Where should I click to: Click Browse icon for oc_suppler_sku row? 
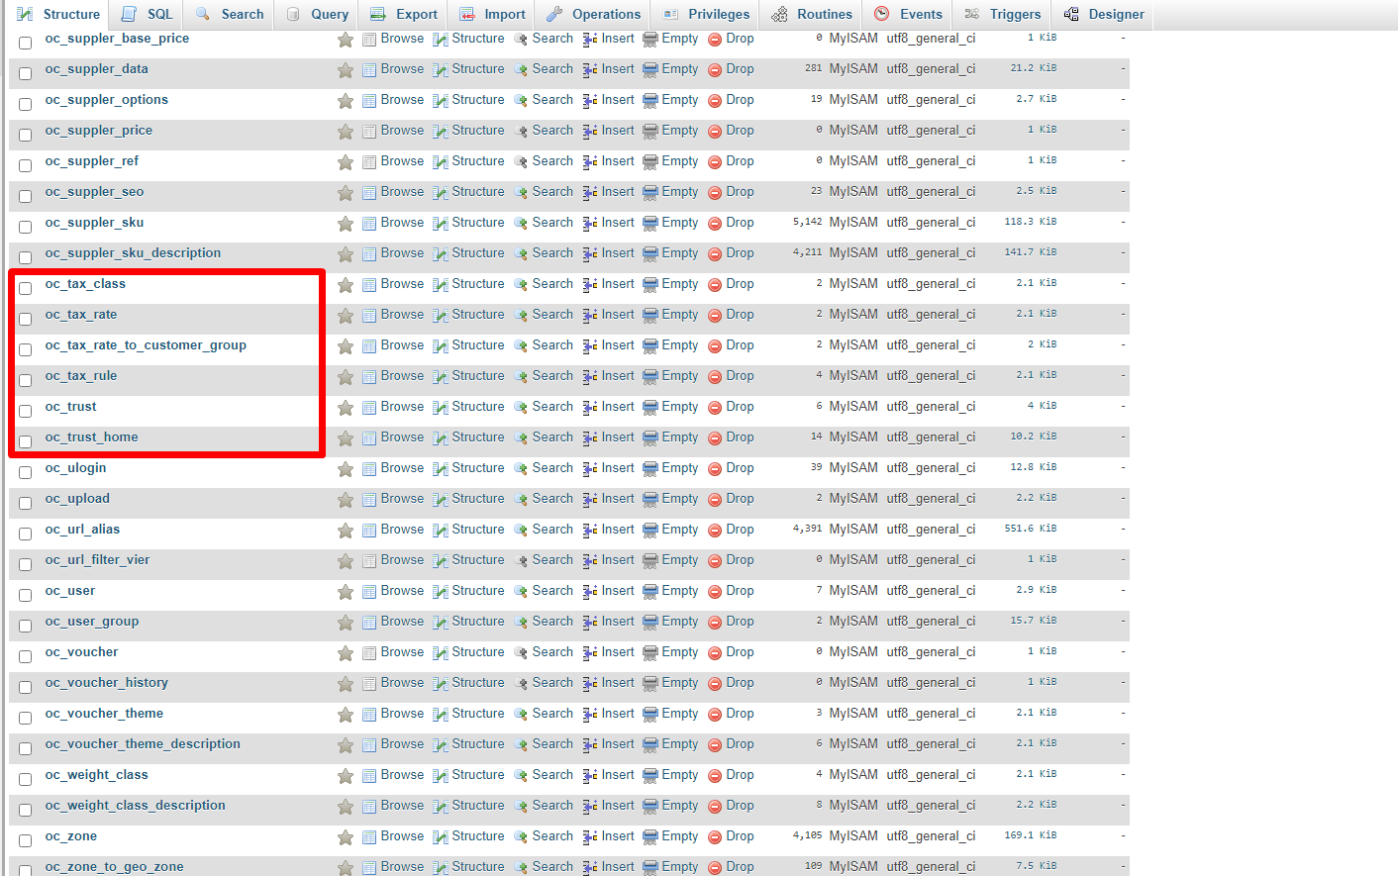point(369,224)
